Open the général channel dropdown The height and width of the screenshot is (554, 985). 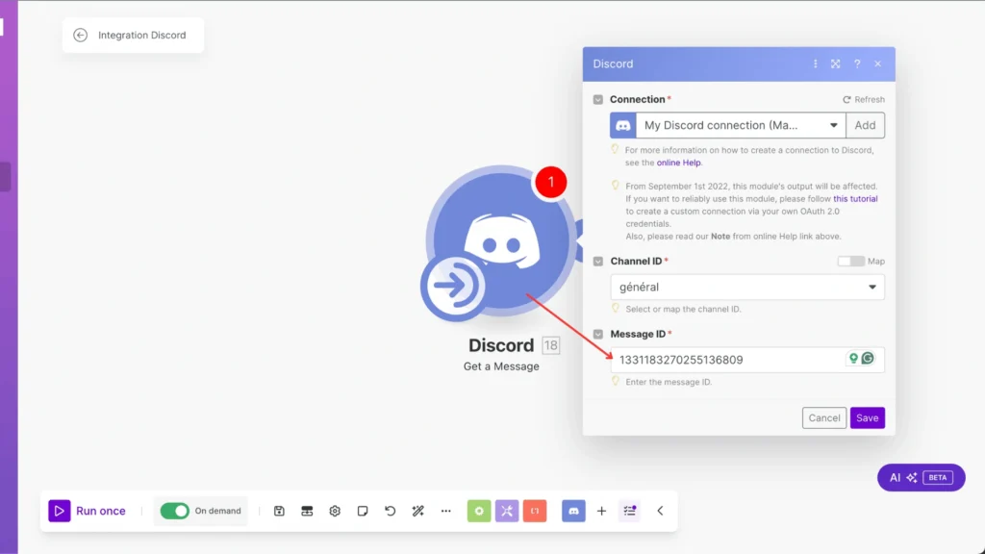click(x=746, y=287)
